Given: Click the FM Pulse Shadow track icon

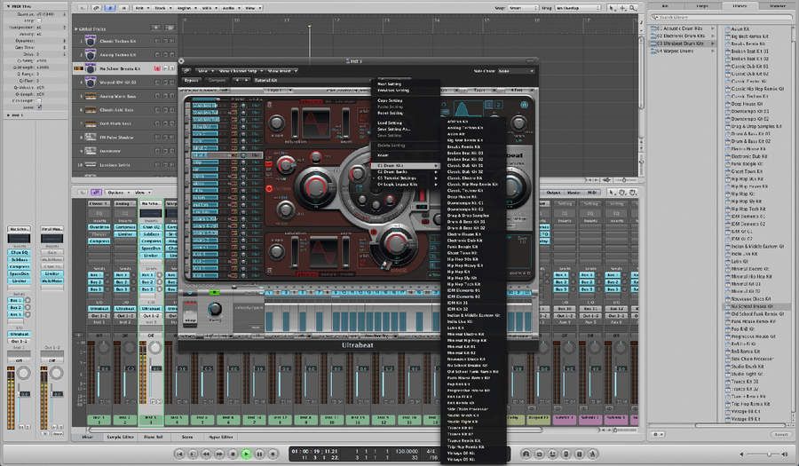Looking at the screenshot, I should coord(91,137).
